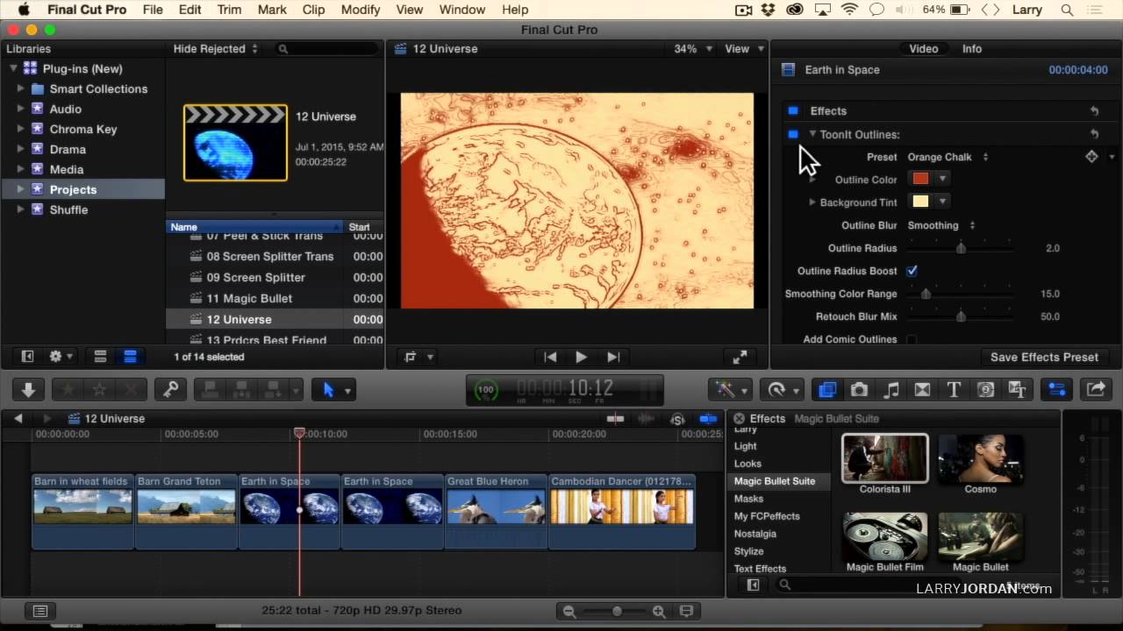Select the Colorista III effect thumbnail
Screen dimensions: 1123x631
(x=884, y=458)
